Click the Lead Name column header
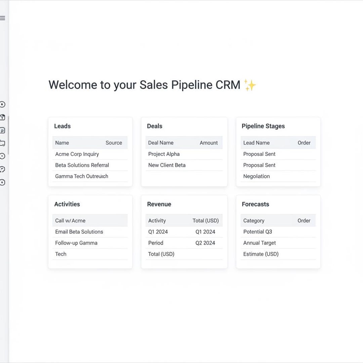The height and width of the screenshot is (363, 363). [256, 143]
